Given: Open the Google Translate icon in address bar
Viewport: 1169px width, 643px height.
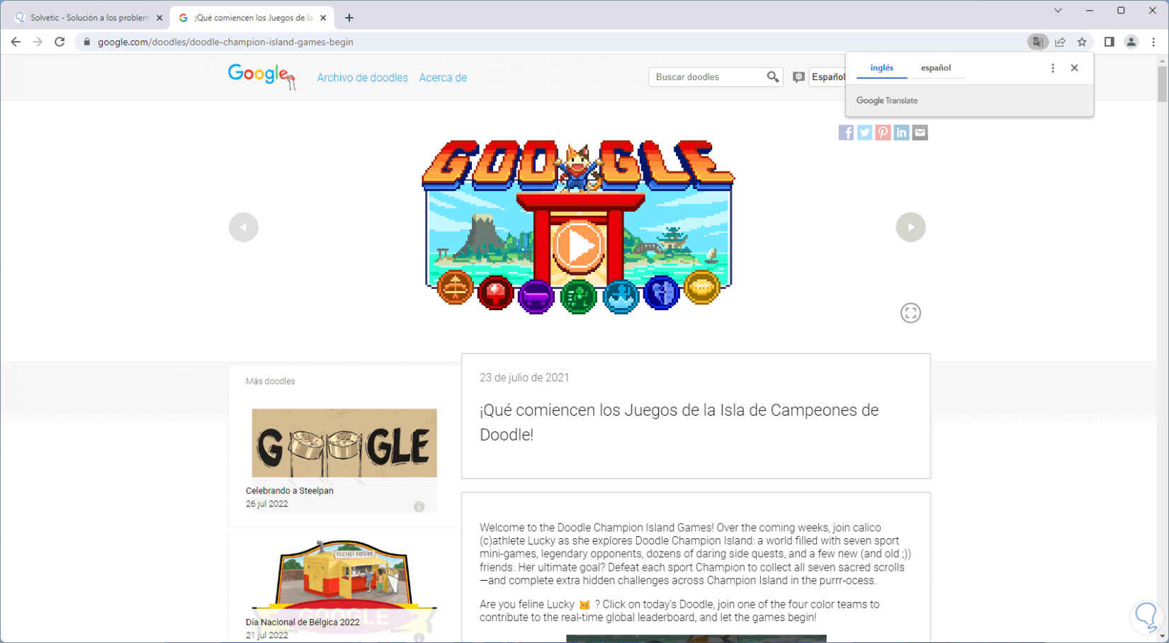Looking at the screenshot, I should [x=1038, y=42].
